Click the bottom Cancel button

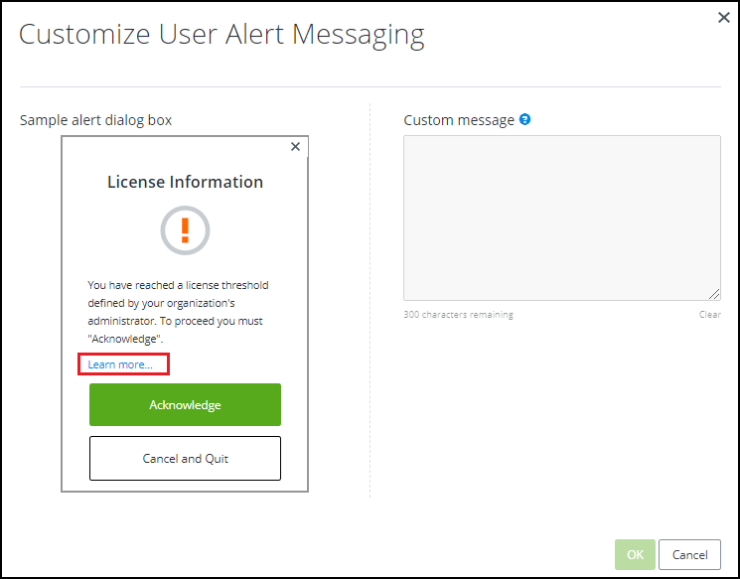[x=689, y=554]
